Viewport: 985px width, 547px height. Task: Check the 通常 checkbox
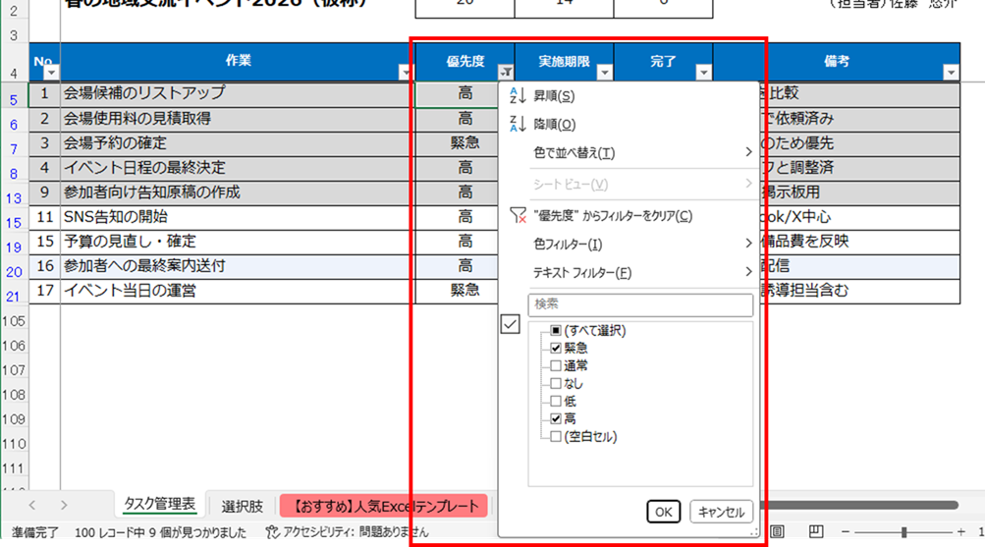[x=555, y=365]
